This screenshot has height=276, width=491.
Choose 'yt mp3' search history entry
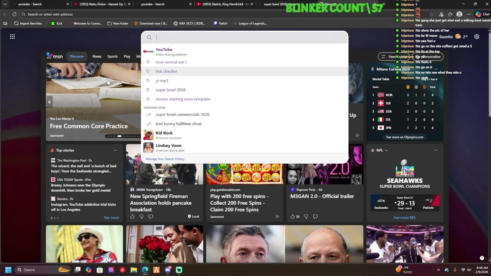(245, 80)
